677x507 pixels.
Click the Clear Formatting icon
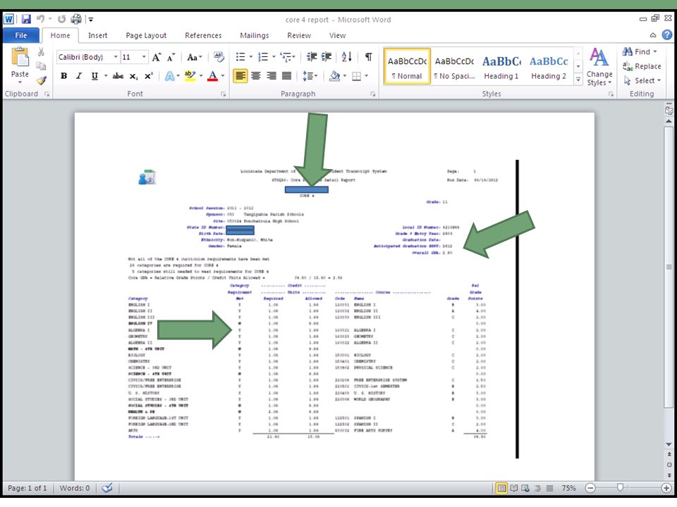pos(219,57)
